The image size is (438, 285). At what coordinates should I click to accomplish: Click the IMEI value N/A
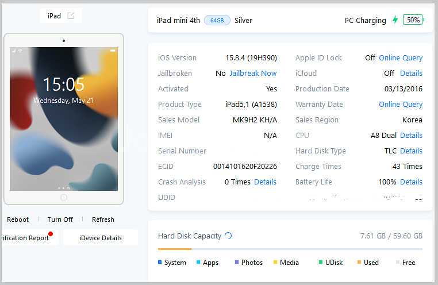[270, 136]
